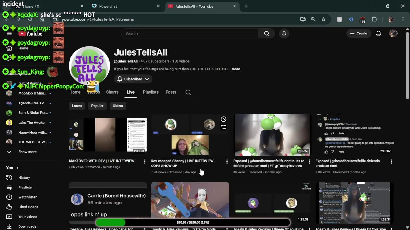The width and height of the screenshot is (410, 230).
Task: Open History in the sidebar
Action: (24, 178)
